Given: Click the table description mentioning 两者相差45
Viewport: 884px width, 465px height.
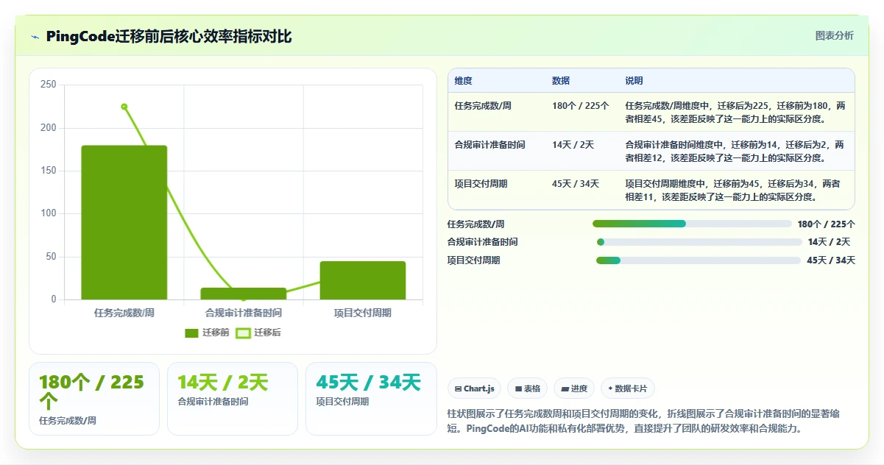Looking at the screenshot, I should click(735, 112).
